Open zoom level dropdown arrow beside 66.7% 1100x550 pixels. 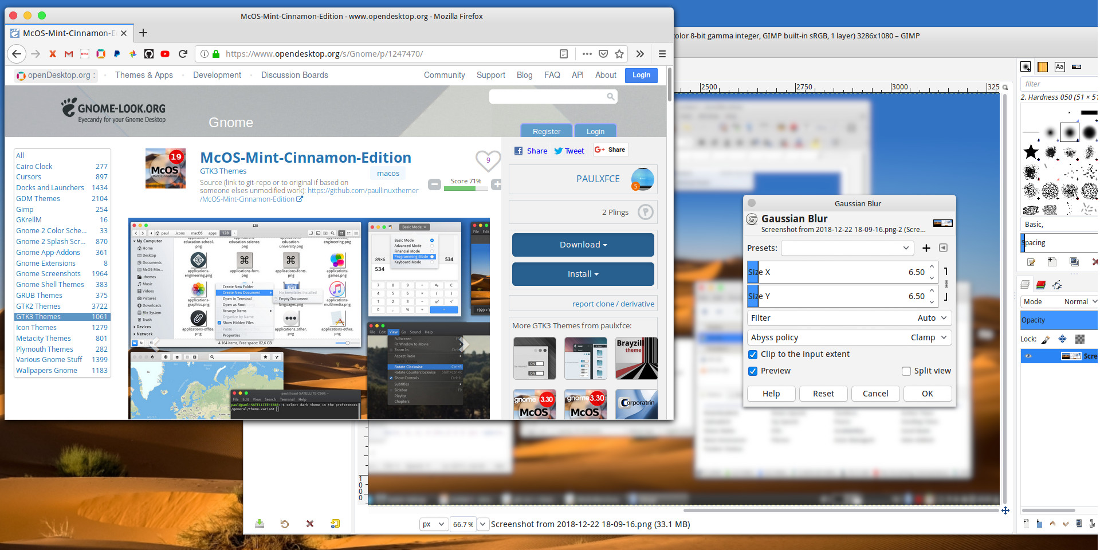(483, 524)
